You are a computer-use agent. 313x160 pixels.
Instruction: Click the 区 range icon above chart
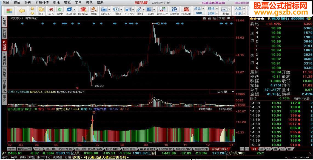pos(215,18)
